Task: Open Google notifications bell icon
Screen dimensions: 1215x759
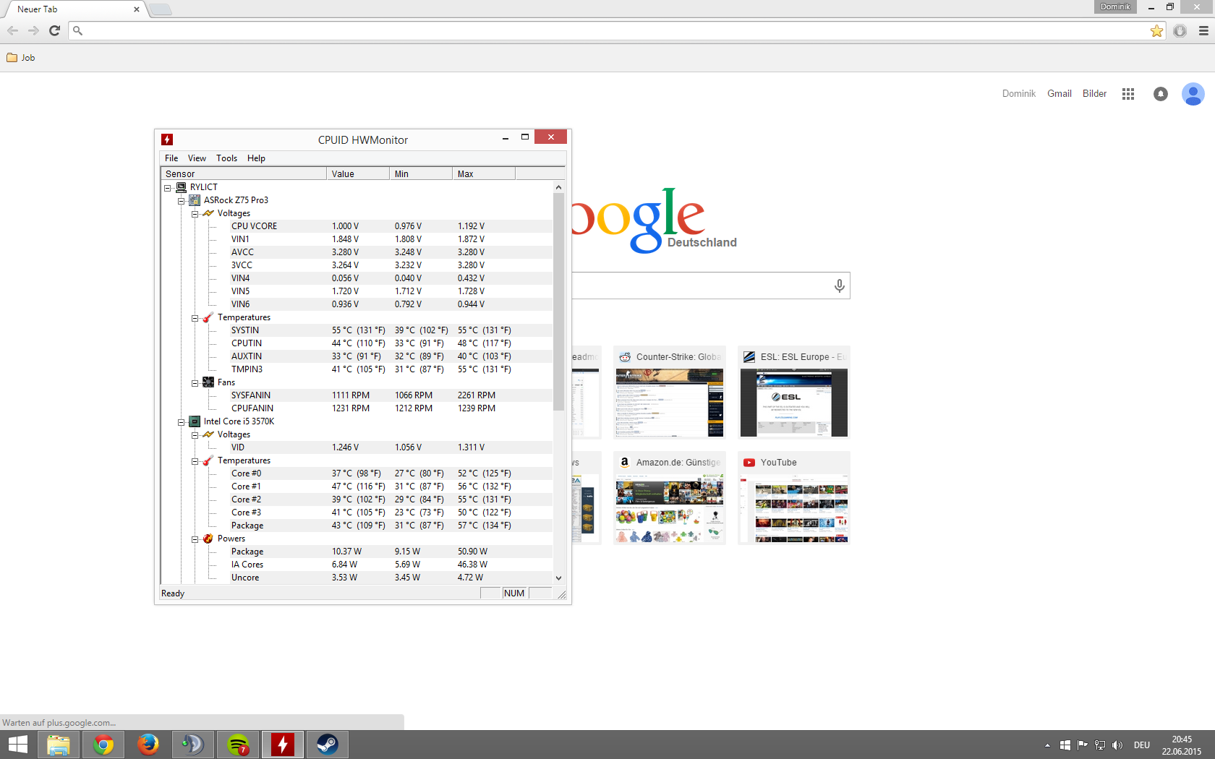Action: tap(1160, 94)
